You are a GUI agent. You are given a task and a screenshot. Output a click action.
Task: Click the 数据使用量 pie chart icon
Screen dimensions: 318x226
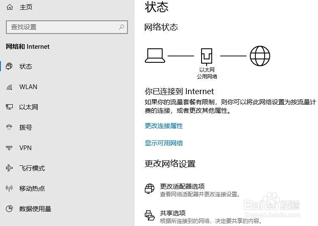tap(9, 209)
